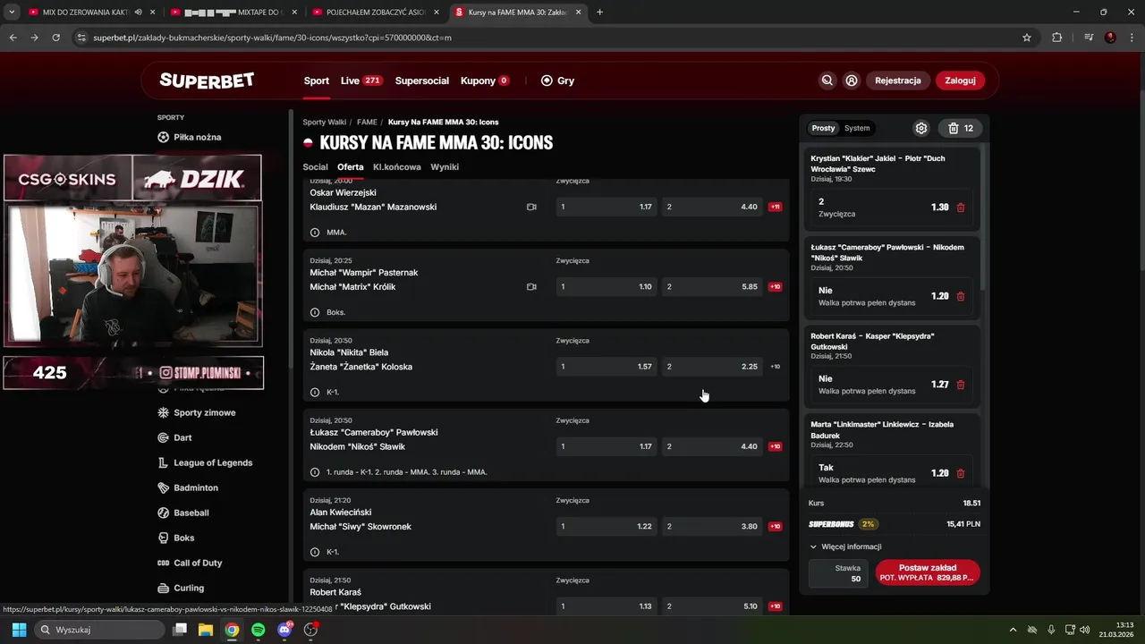Open Spotify from the Windows taskbar
Screen dimensions: 1145x644
click(x=258, y=630)
